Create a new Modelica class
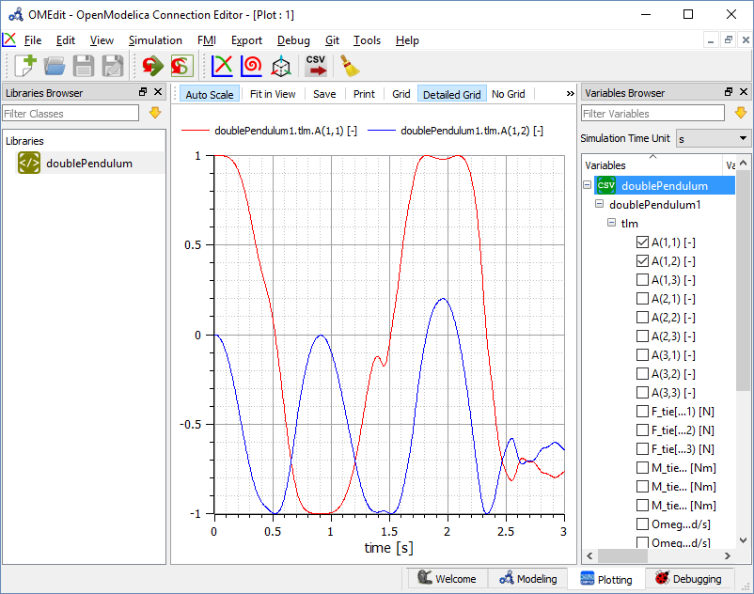Image resolution: width=754 pixels, height=594 pixels. 24,66
